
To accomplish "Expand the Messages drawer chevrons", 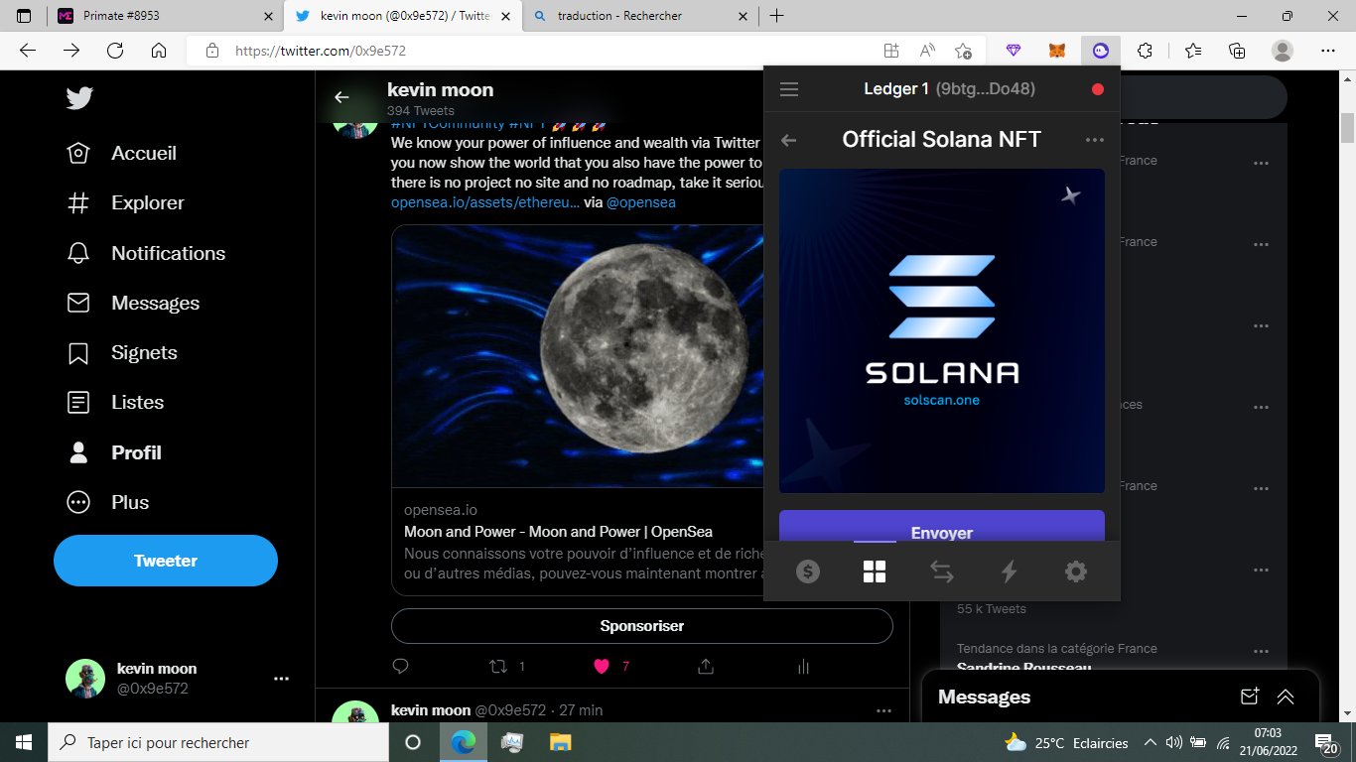I will (x=1286, y=697).
